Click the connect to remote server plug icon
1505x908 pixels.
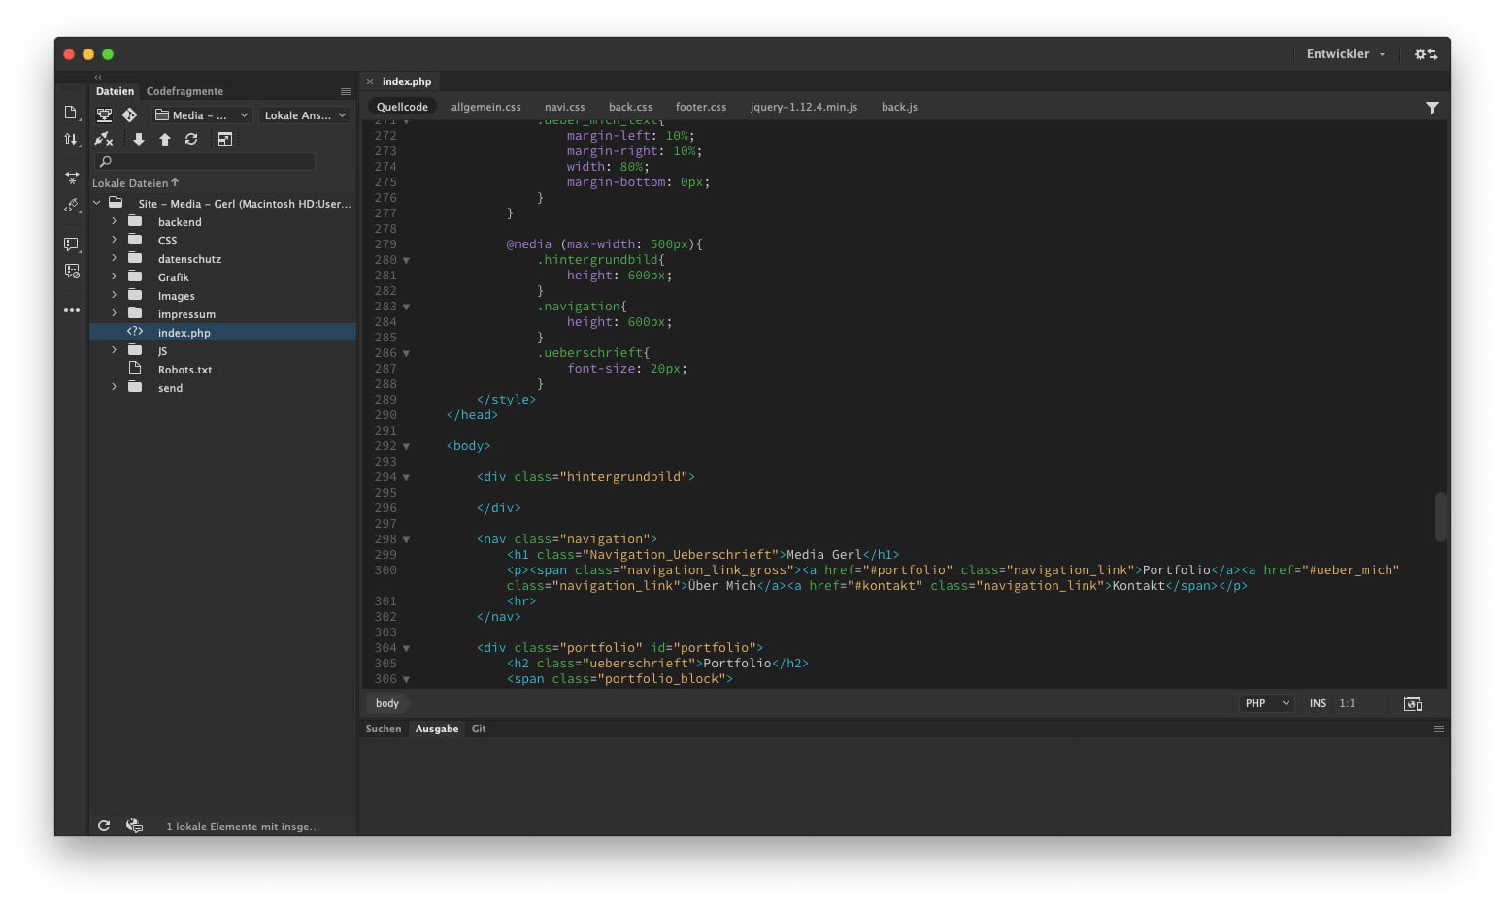point(104,140)
